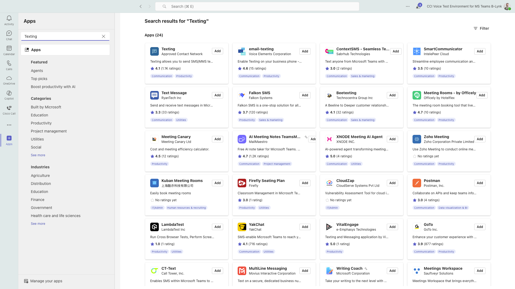Click the top search bar
This screenshot has height=289, width=515.
pos(257,6)
